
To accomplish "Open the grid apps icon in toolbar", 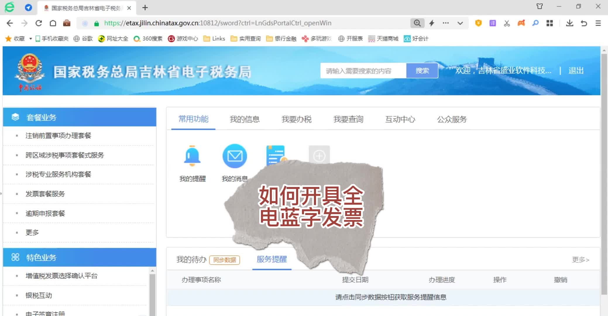I will [x=550, y=23].
